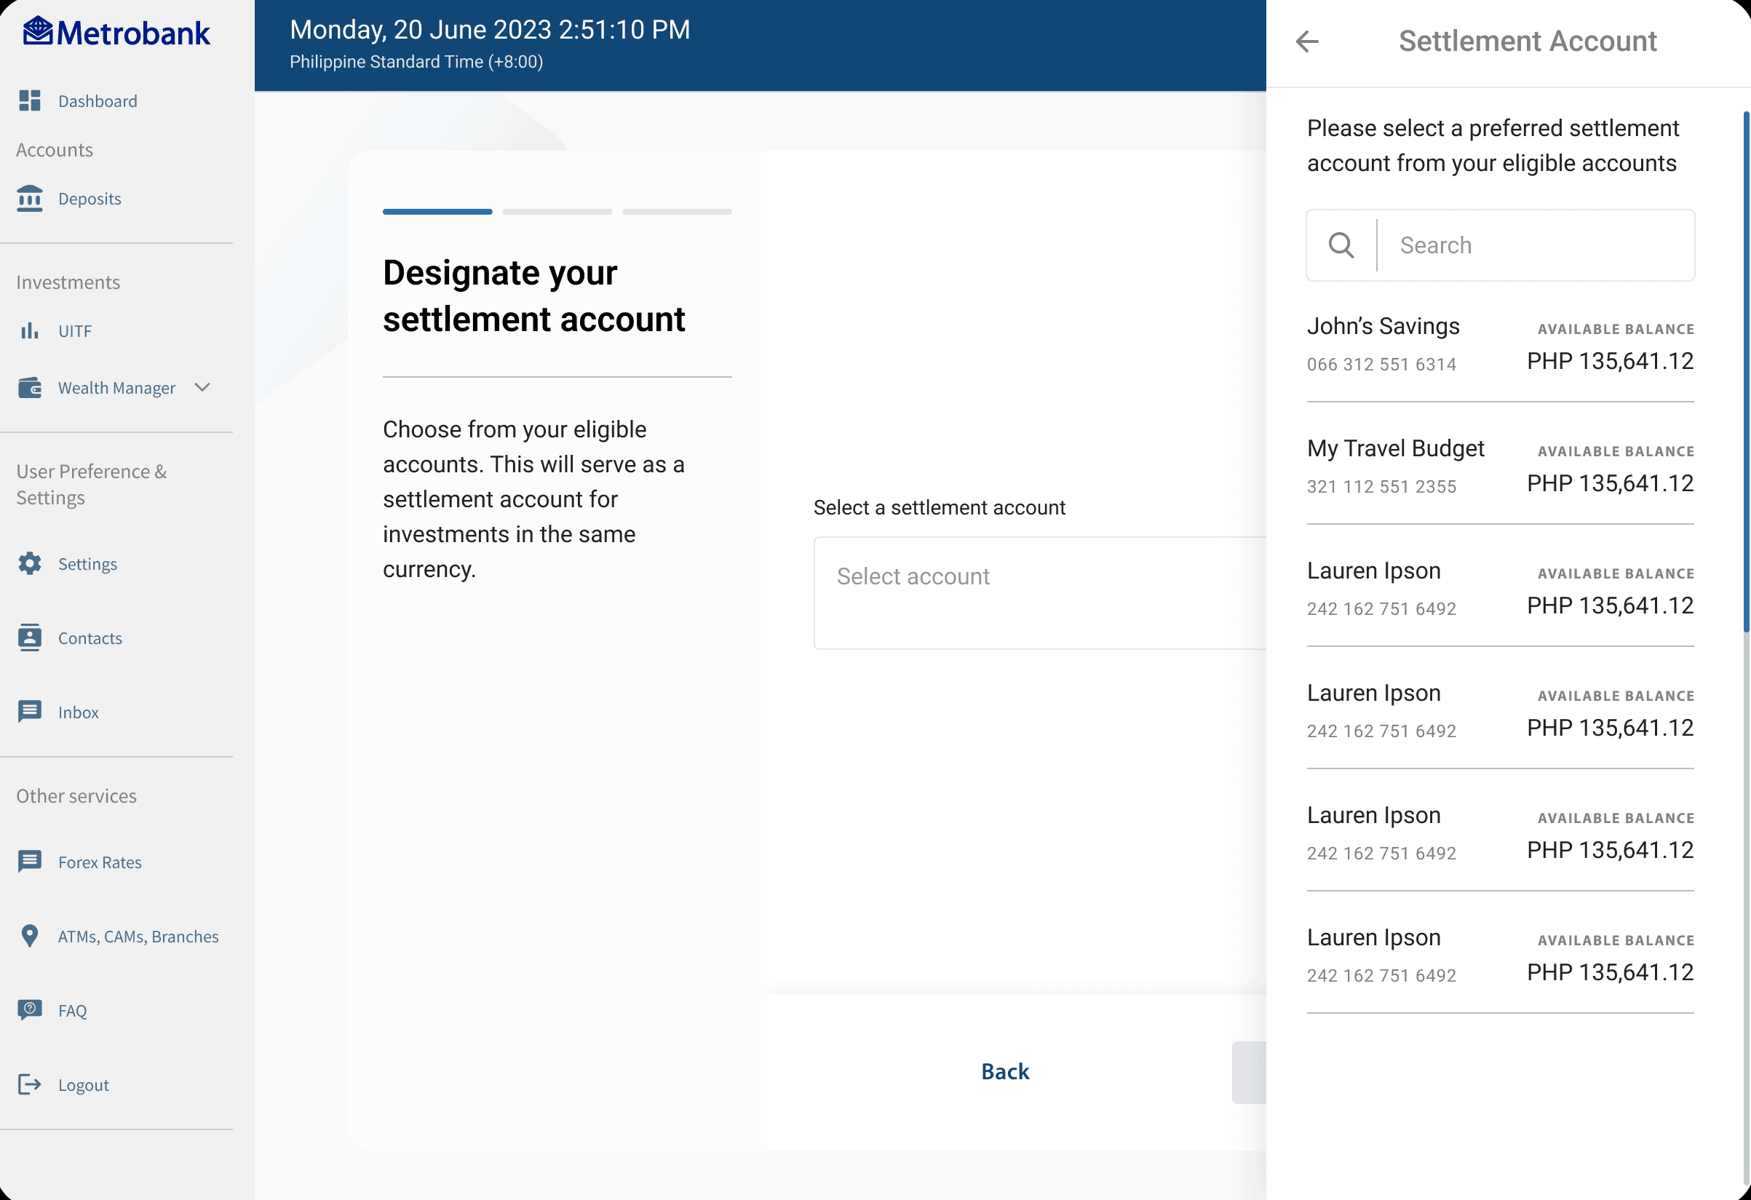Image resolution: width=1751 pixels, height=1200 pixels.
Task: Click the Designate your settlement account heading
Action: point(533,295)
